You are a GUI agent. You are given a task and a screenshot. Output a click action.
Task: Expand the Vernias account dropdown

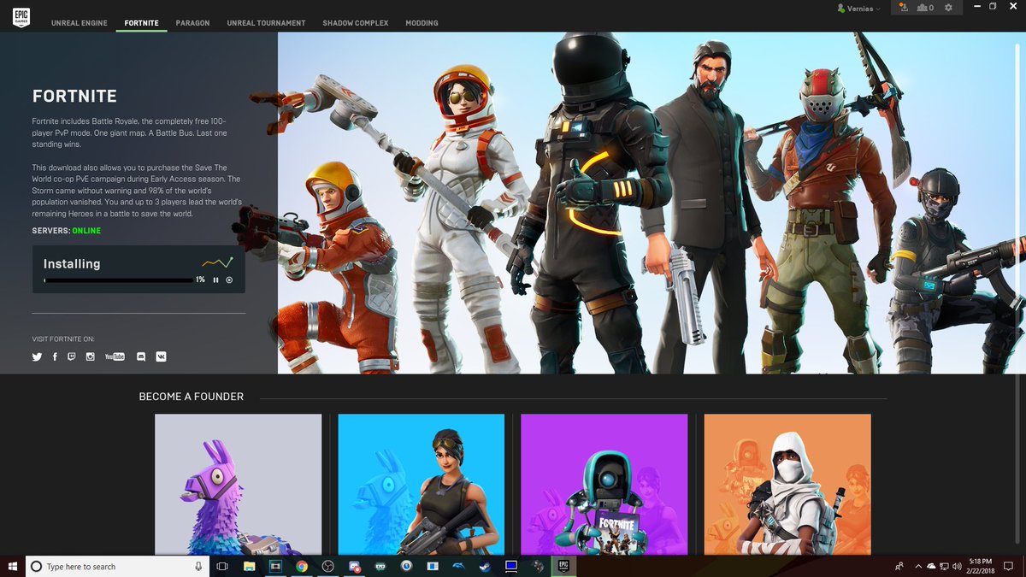858,8
